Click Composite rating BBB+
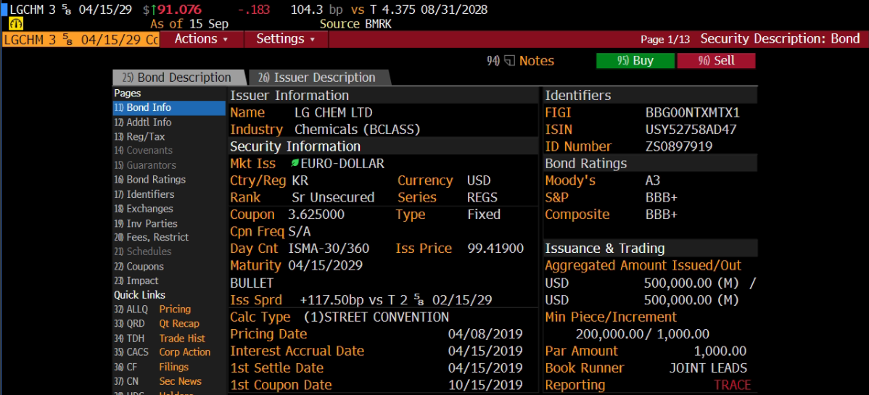The image size is (869, 395). [661, 215]
